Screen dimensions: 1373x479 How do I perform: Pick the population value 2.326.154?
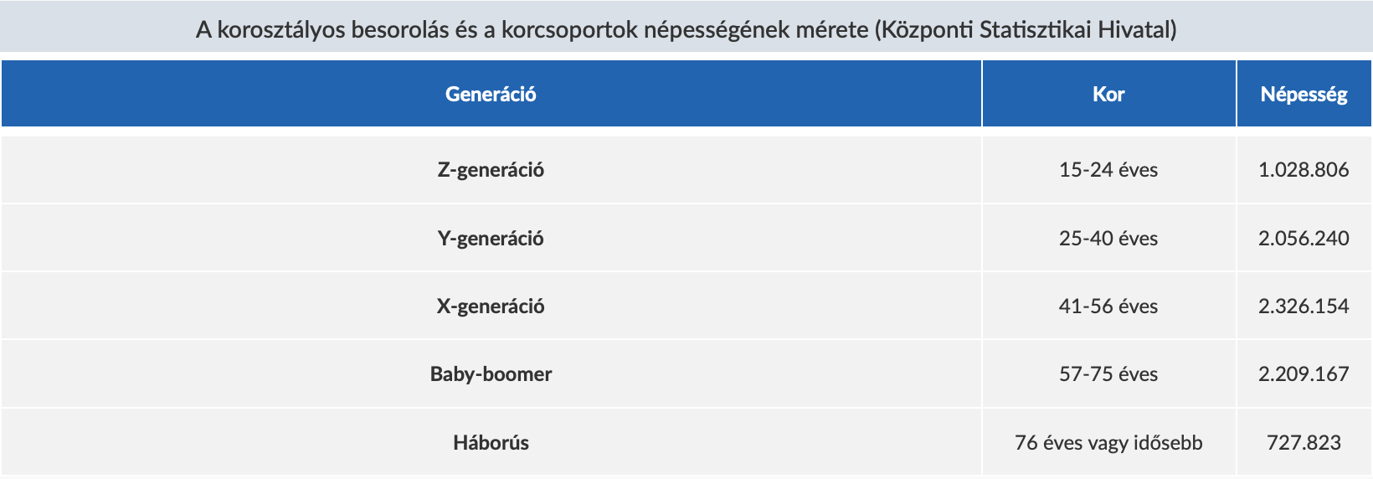coord(1304,306)
